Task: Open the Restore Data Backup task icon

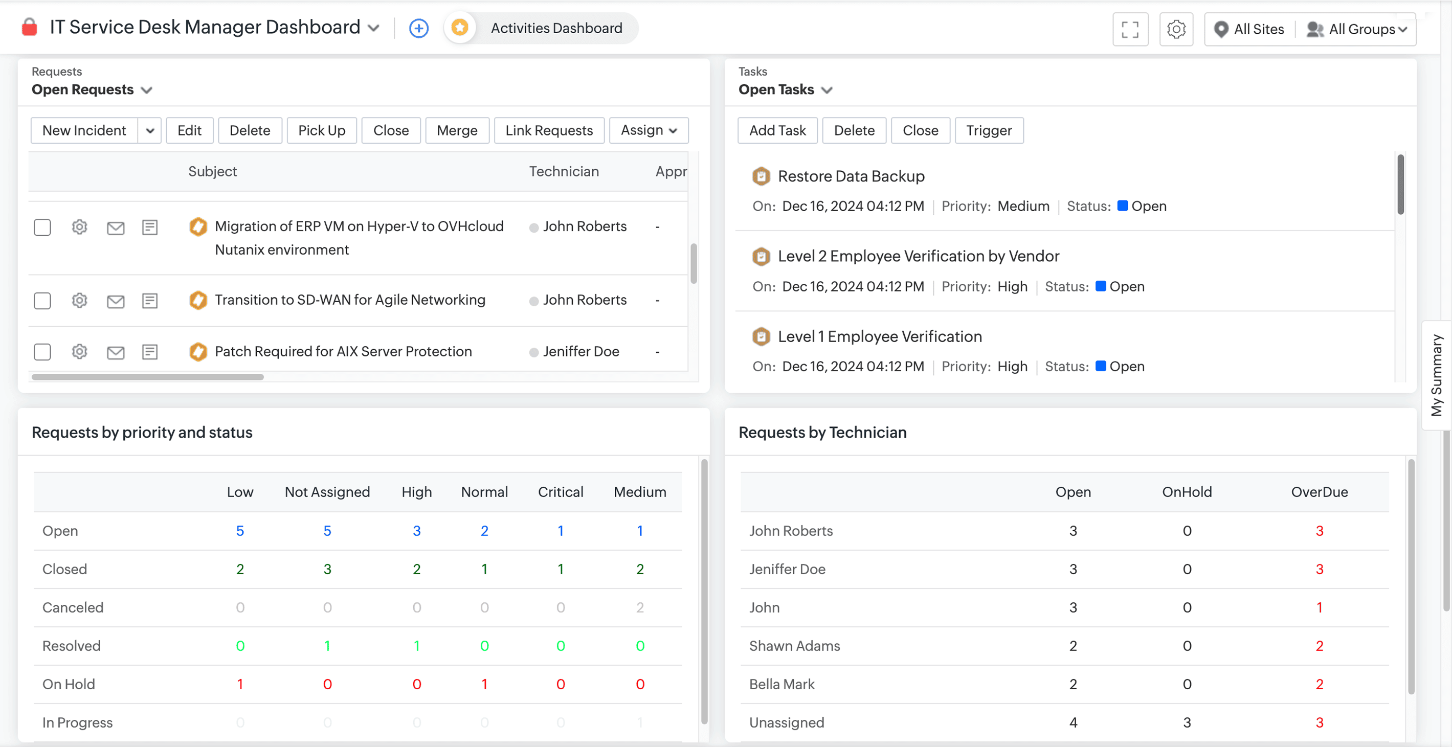Action: click(762, 176)
